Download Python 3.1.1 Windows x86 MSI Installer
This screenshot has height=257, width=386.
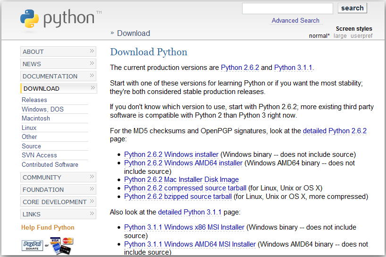pyautogui.click(x=184, y=227)
